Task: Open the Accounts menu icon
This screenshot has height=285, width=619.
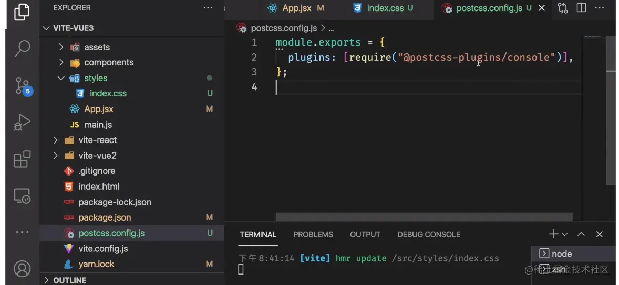Action: click(22, 269)
